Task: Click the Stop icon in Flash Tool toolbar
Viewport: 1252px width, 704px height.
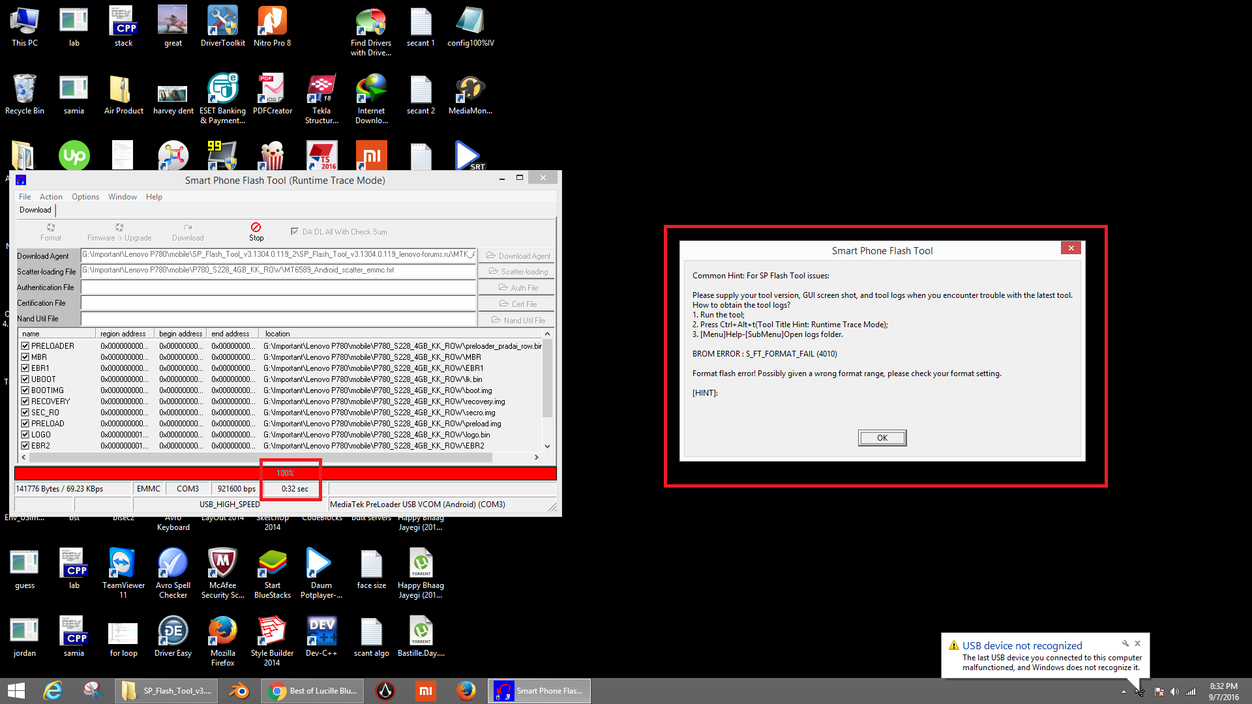Action: (x=256, y=231)
